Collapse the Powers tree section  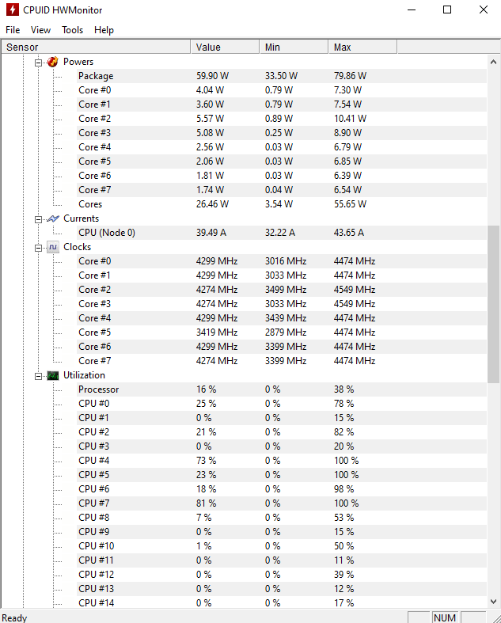[x=38, y=63]
